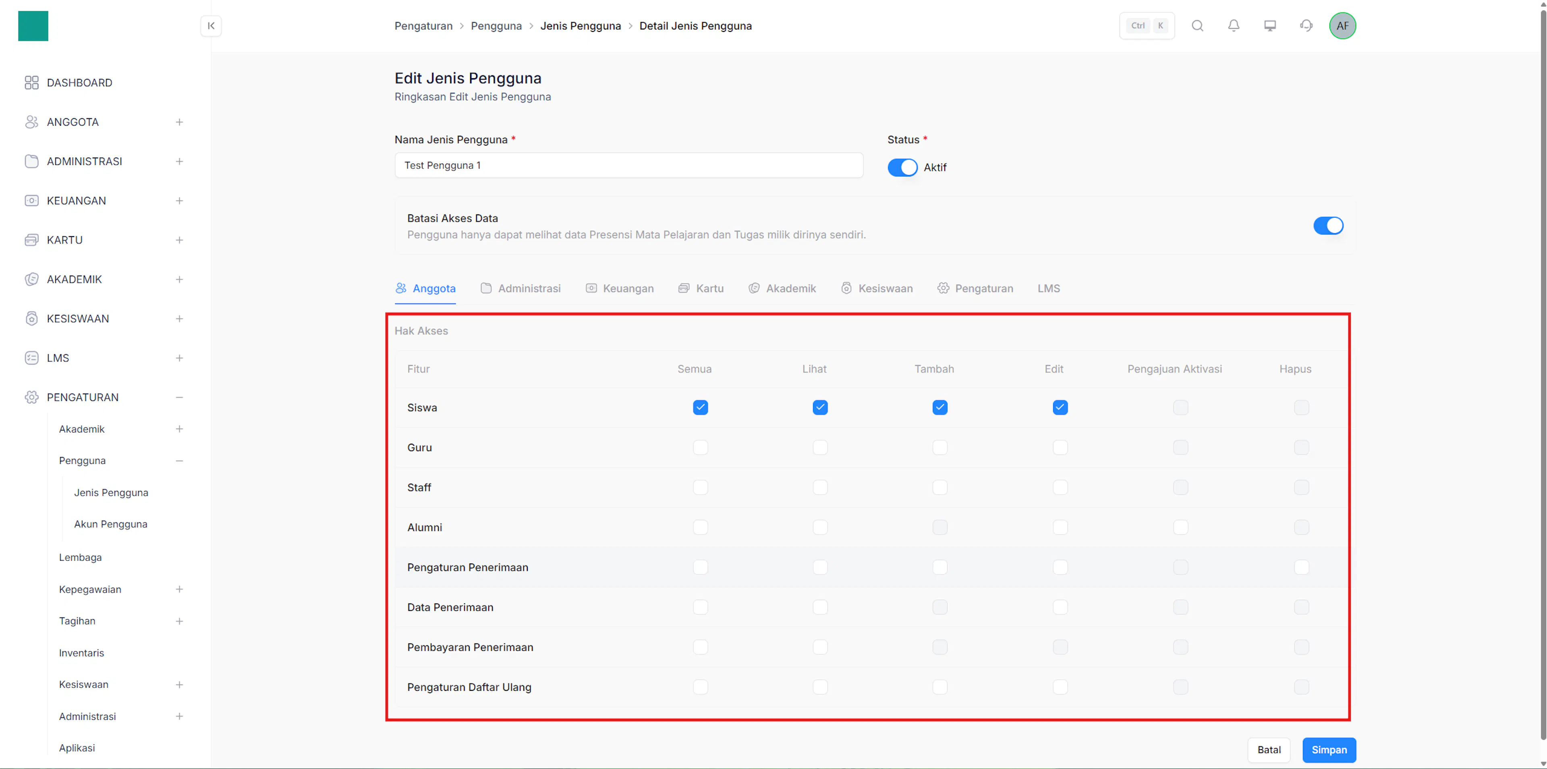This screenshot has height=769, width=1547.
Task: Open the notifications bell
Action: (x=1234, y=26)
